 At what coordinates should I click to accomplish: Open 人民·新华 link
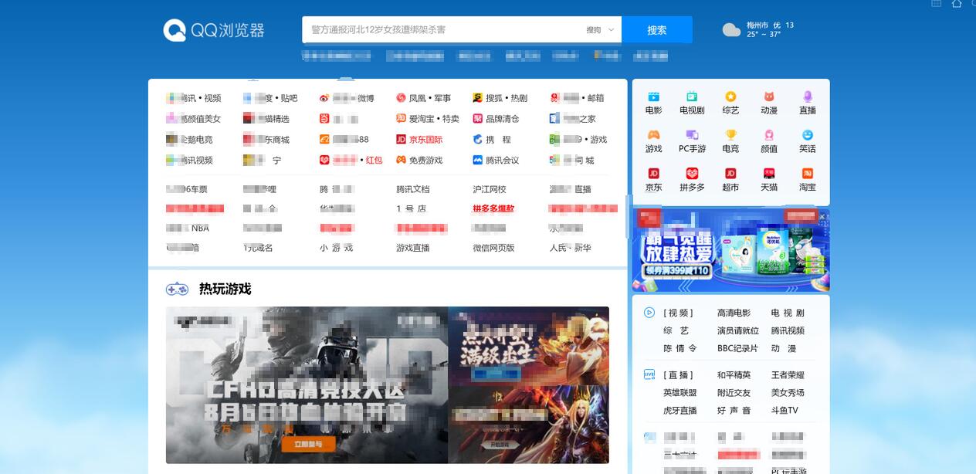571,248
